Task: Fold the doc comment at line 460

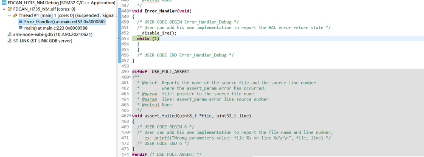Action: click(130, 77)
